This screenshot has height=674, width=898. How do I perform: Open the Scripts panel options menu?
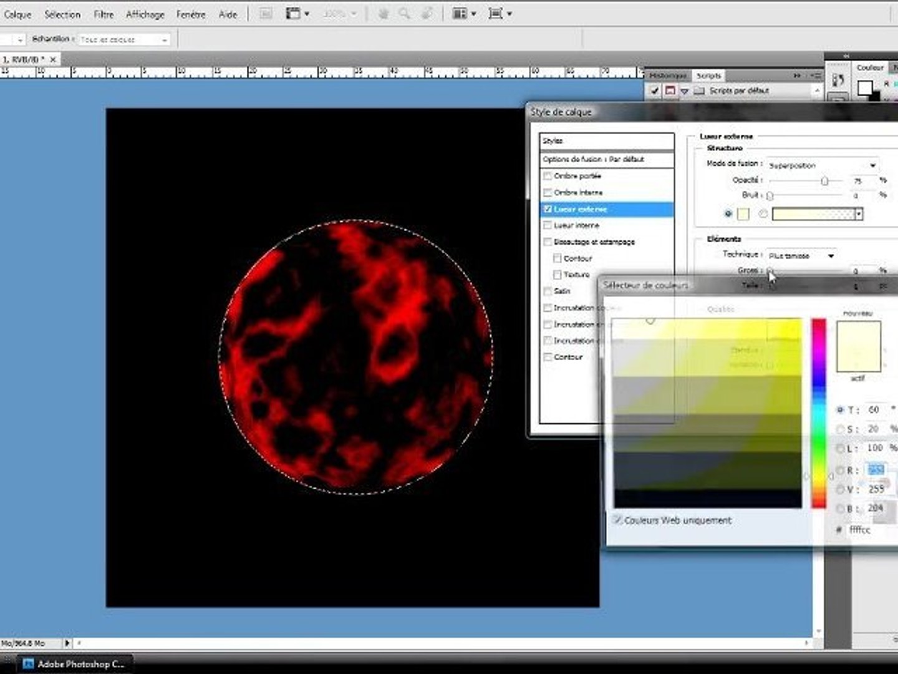pyautogui.click(x=815, y=76)
